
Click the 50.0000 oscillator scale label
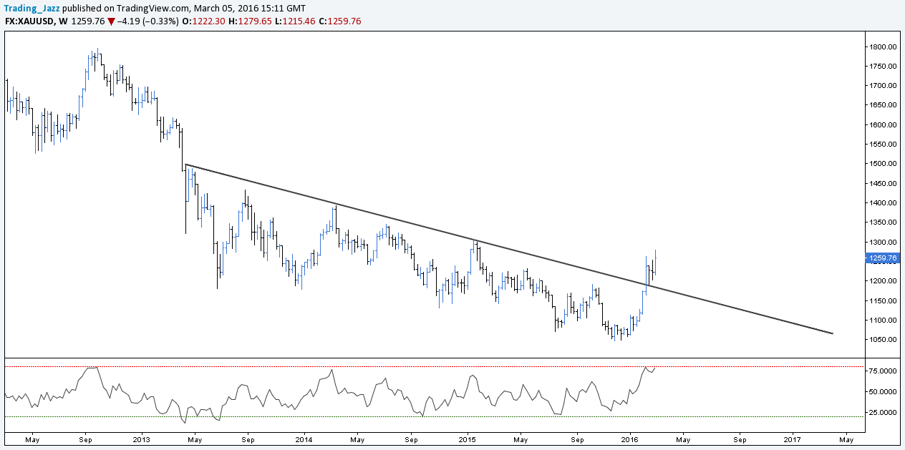[x=883, y=391]
